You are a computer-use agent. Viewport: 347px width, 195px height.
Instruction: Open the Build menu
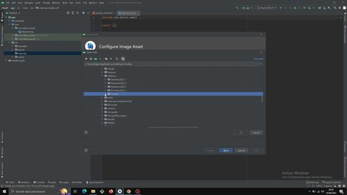[x=65, y=3]
